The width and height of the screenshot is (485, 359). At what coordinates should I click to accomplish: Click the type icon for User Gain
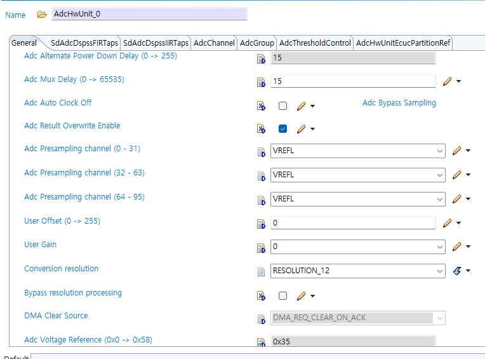(261, 248)
